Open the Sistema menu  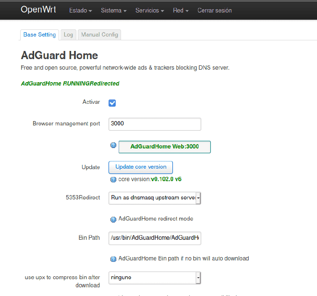tap(114, 10)
